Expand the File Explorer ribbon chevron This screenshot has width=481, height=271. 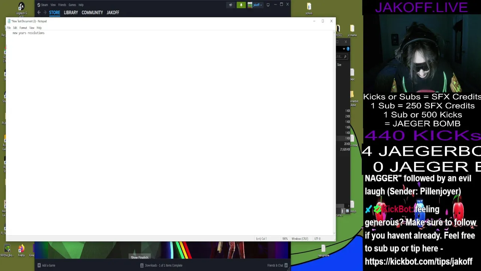click(x=343, y=49)
